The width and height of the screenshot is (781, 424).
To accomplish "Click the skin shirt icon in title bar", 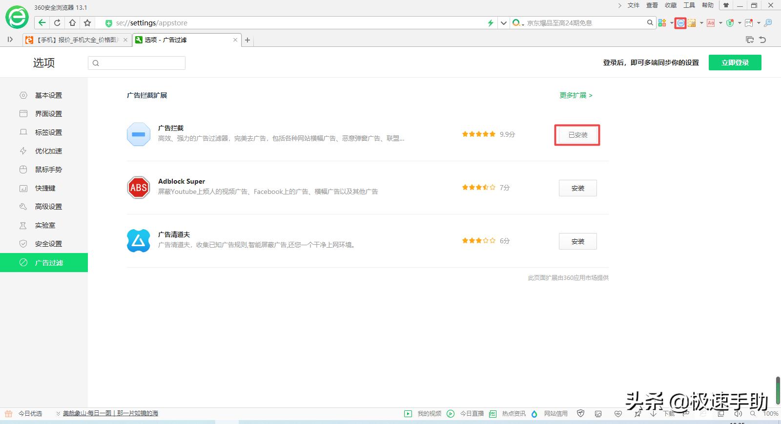I will 726,5.
